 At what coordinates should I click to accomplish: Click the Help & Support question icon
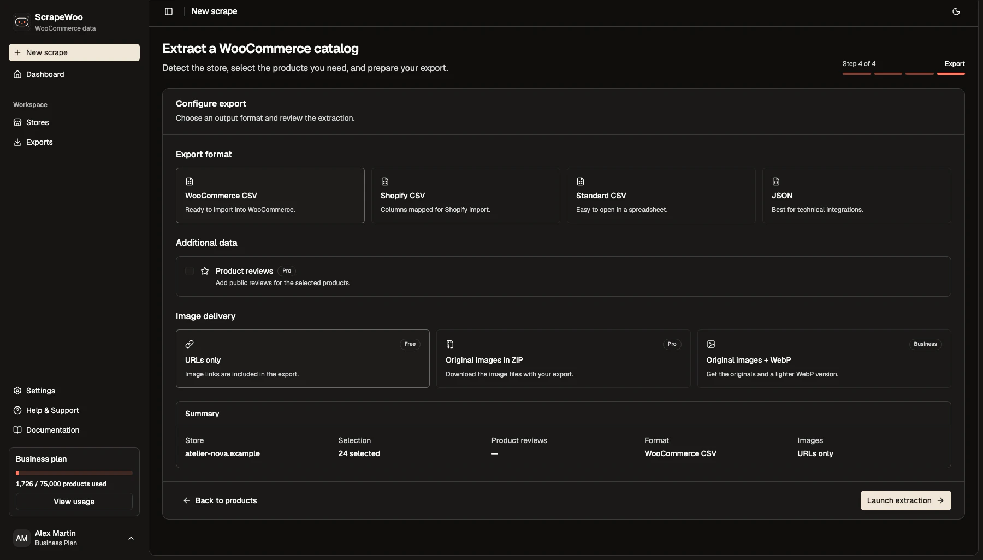(17, 410)
